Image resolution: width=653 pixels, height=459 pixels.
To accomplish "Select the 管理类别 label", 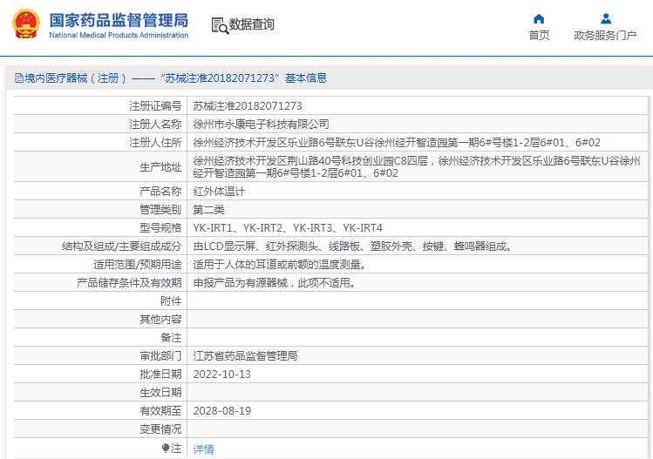I will click(160, 210).
